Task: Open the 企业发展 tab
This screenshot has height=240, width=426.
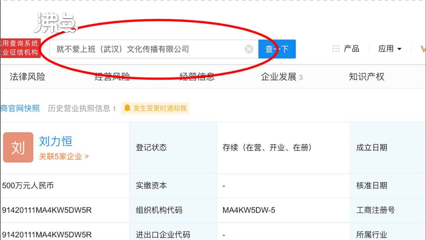Action: [x=282, y=77]
